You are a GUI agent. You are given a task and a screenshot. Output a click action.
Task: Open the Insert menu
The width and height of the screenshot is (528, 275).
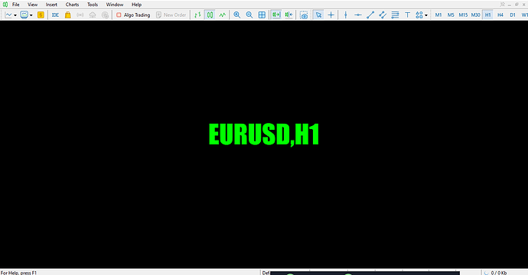click(51, 5)
